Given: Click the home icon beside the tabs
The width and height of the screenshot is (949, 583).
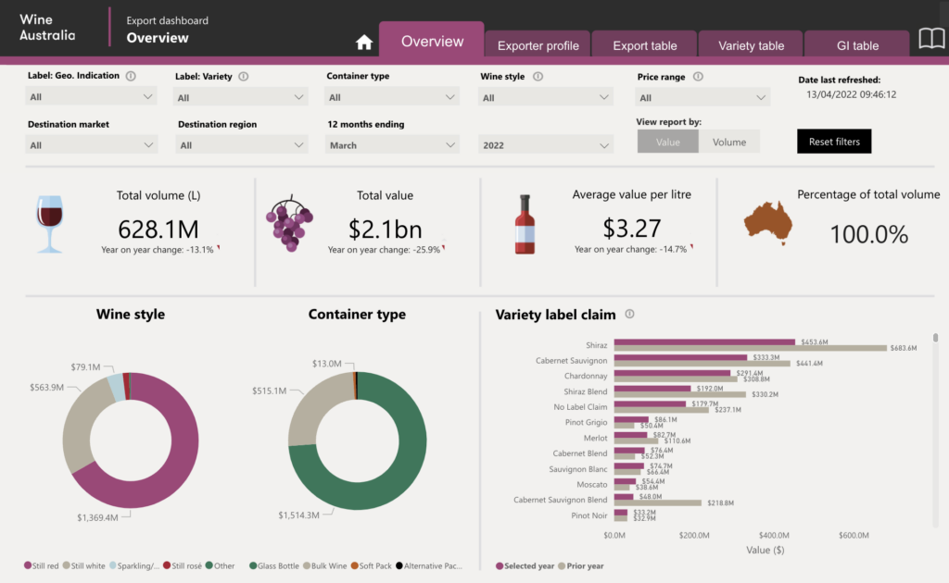Looking at the screenshot, I should click(x=365, y=41).
